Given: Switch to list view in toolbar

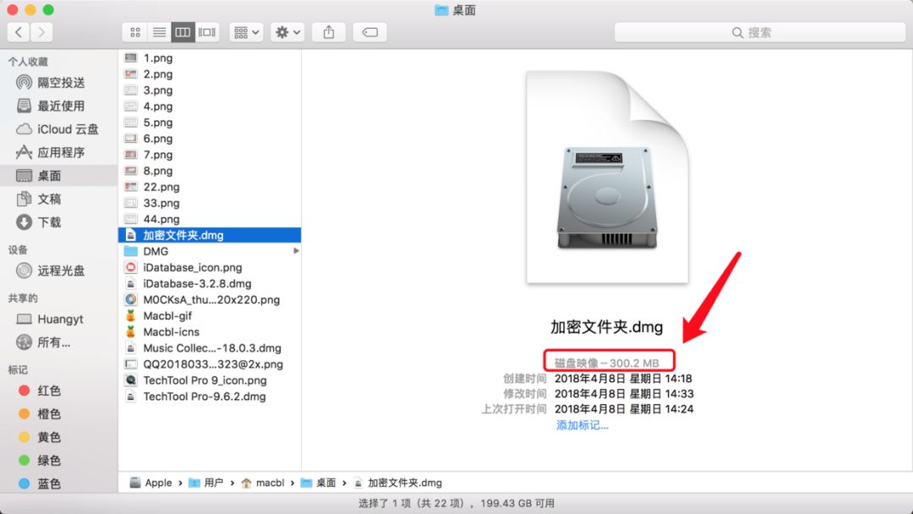Looking at the screenshot, I should click(x=158, y=32).
